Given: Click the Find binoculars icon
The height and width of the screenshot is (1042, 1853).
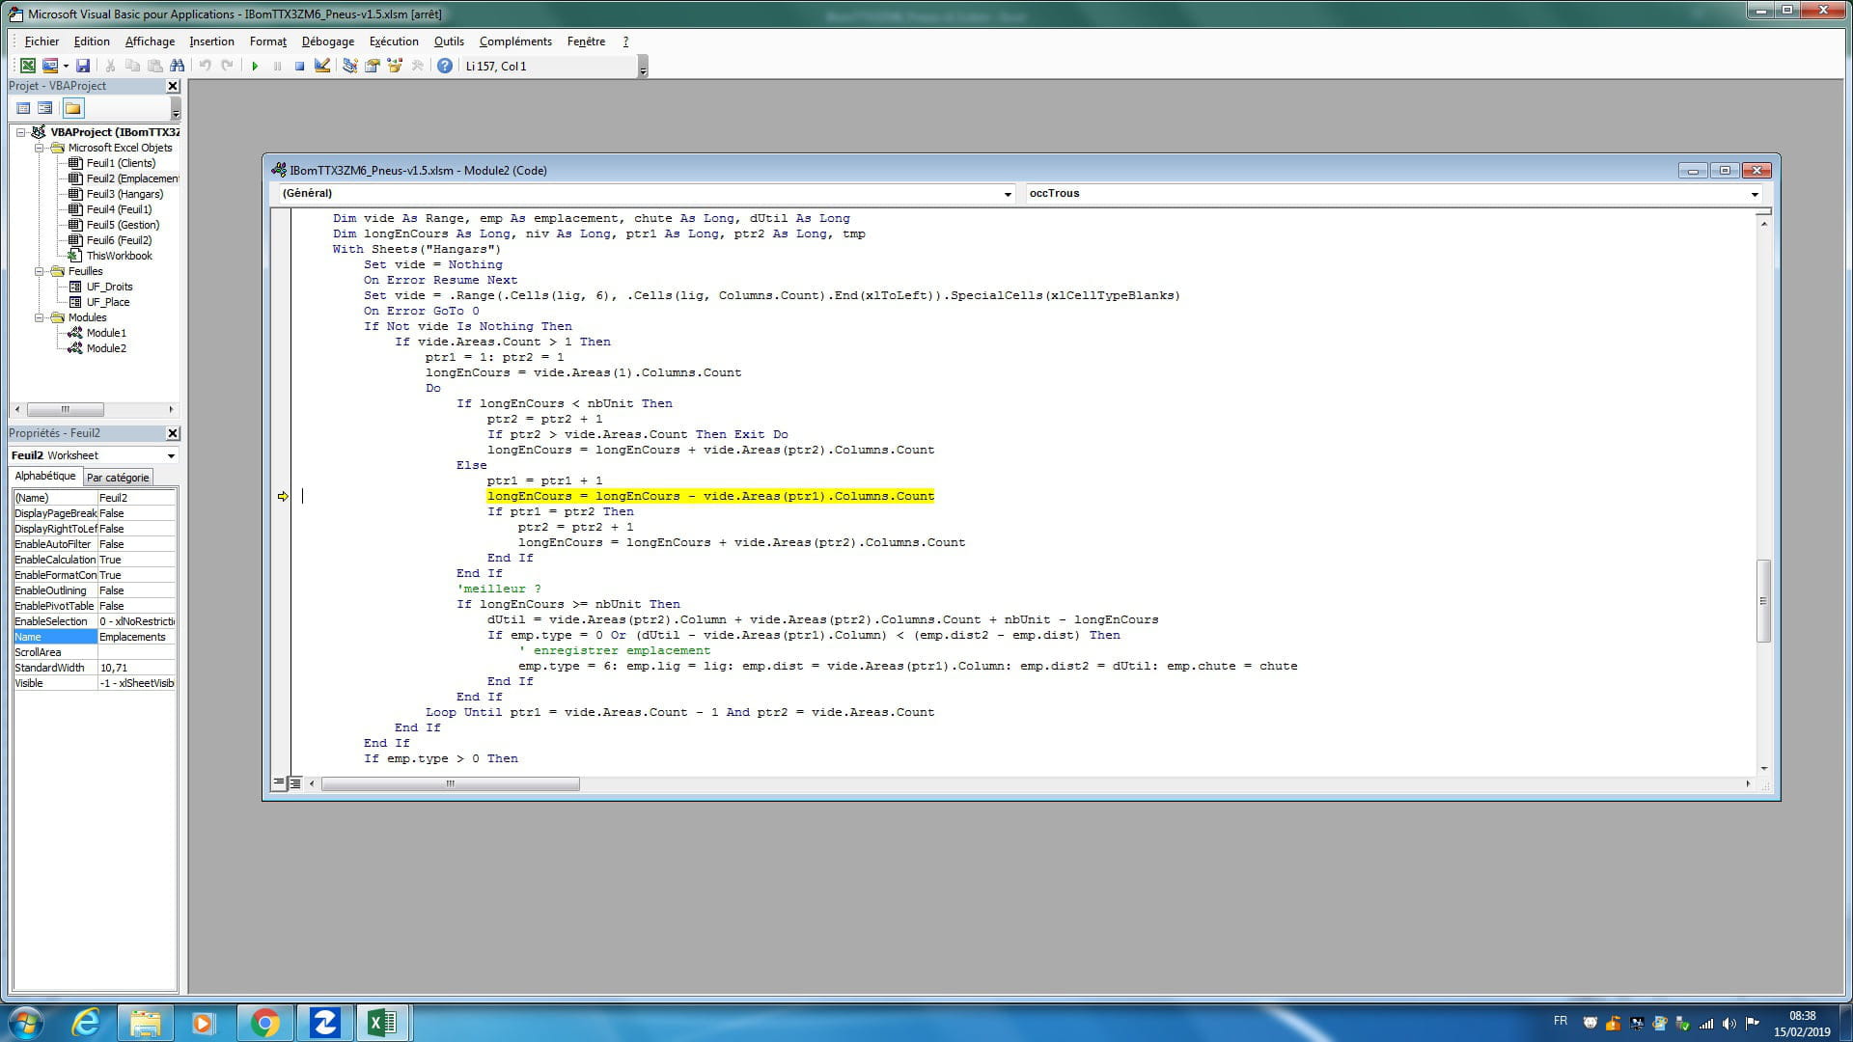Looking at the screenshot, I should (177, 67).
